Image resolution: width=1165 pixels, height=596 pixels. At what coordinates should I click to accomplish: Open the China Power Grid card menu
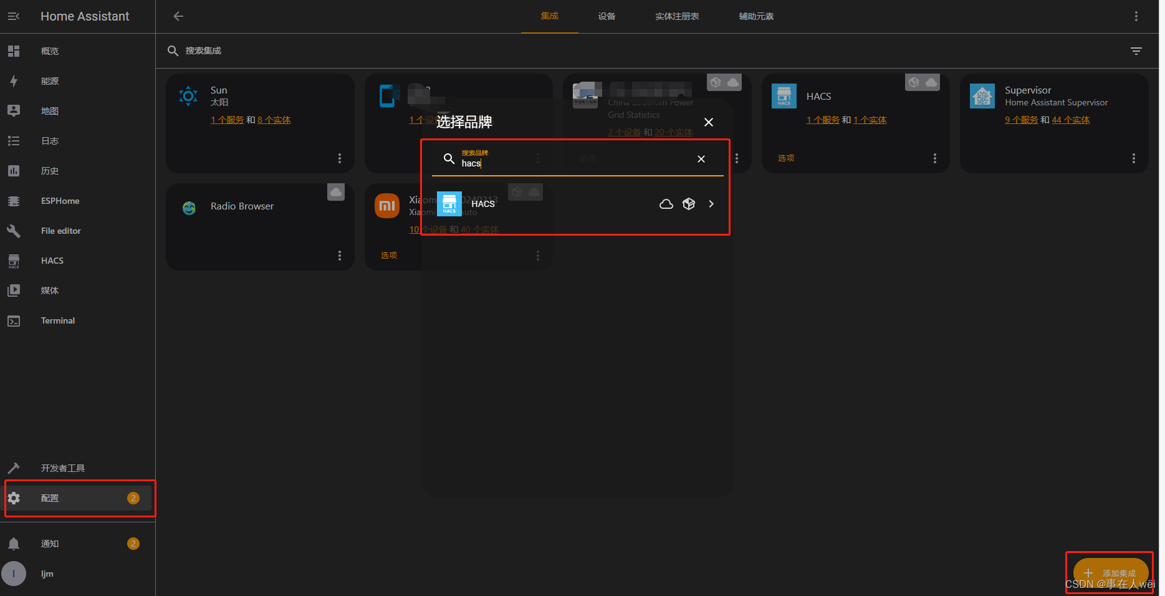(x=737, y=158)
